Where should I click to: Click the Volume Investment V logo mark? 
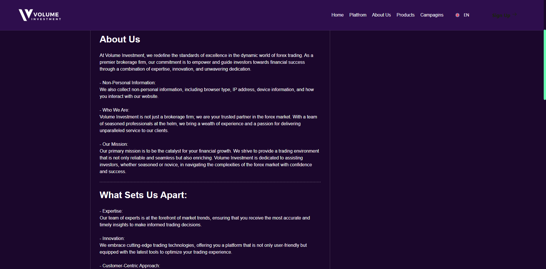tap(25, 15)
